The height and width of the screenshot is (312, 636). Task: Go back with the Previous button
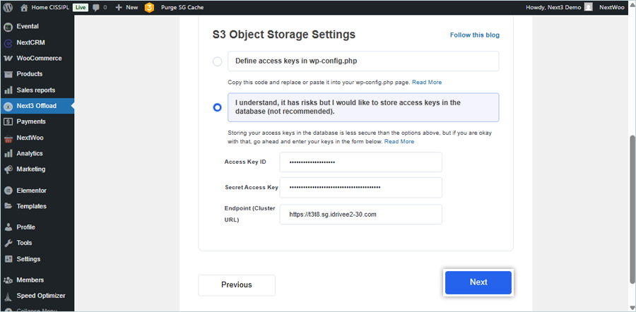tap(237, 285)
